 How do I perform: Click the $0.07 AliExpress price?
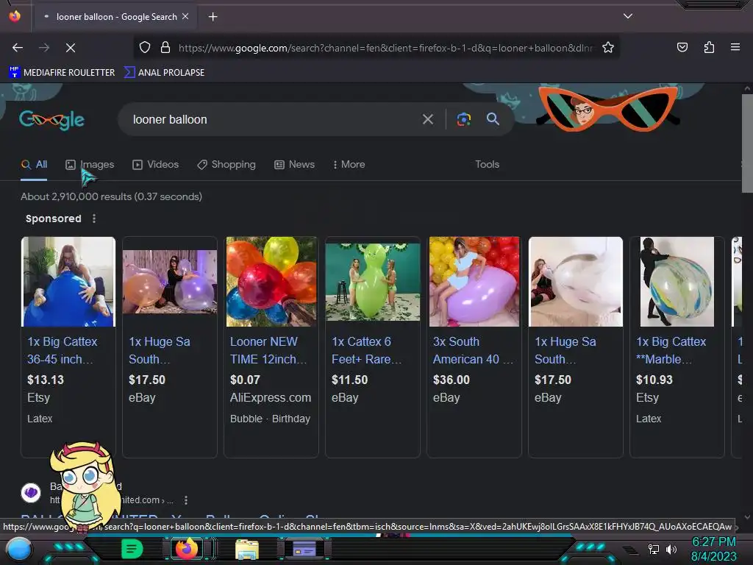245,380
